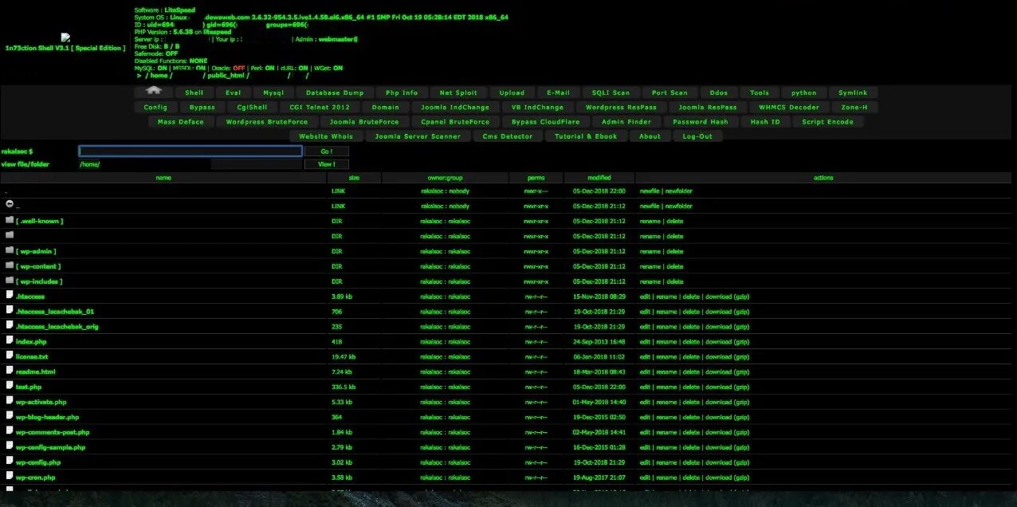Click edit link for readme.html
The image size is (1017, 507).
pos(645,372)
